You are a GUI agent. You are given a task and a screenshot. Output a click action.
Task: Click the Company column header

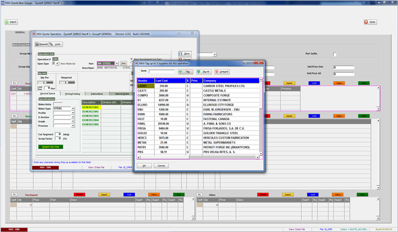[x=231, y=81]
